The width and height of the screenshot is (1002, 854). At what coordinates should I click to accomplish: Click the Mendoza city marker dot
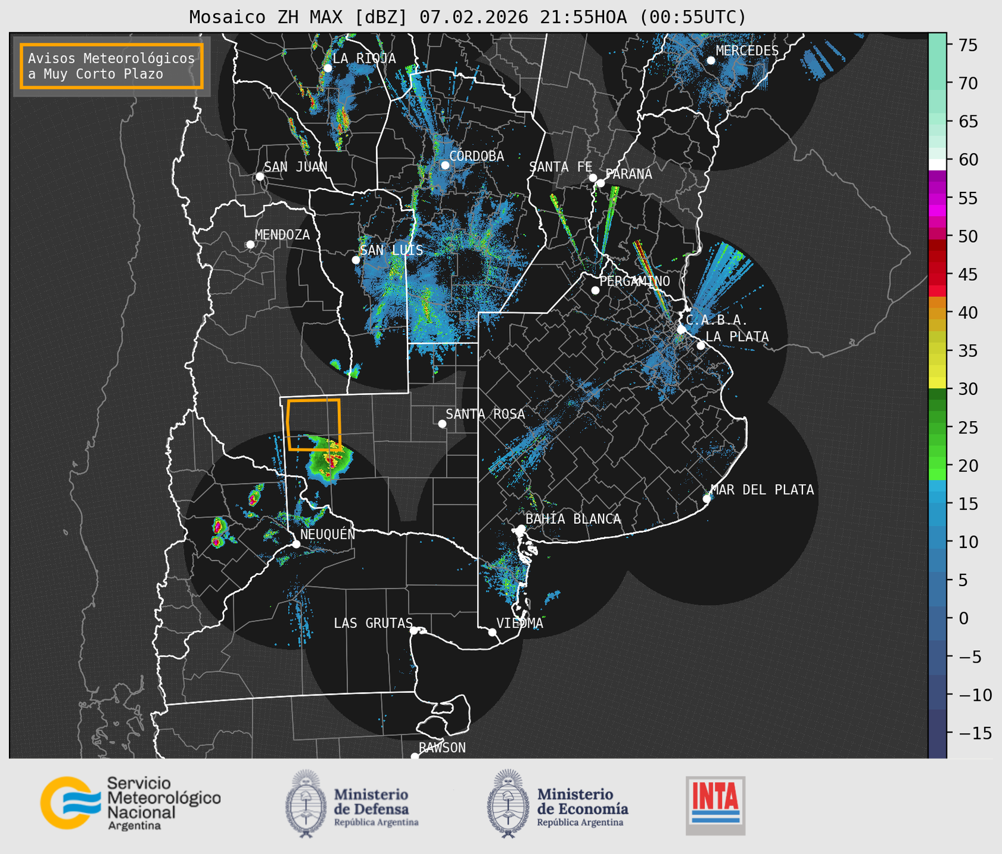(x=250, y=245)
